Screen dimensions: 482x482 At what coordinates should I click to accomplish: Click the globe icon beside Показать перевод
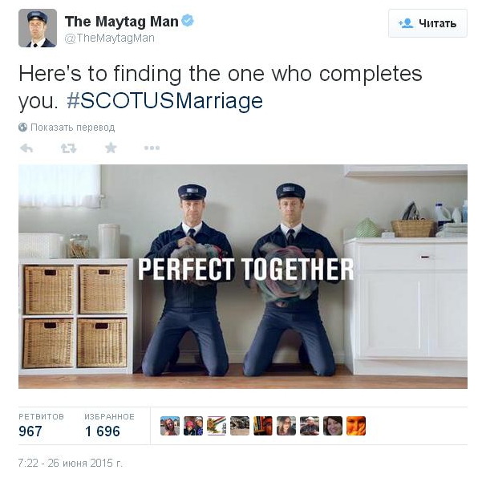click(x=22, y=127)
